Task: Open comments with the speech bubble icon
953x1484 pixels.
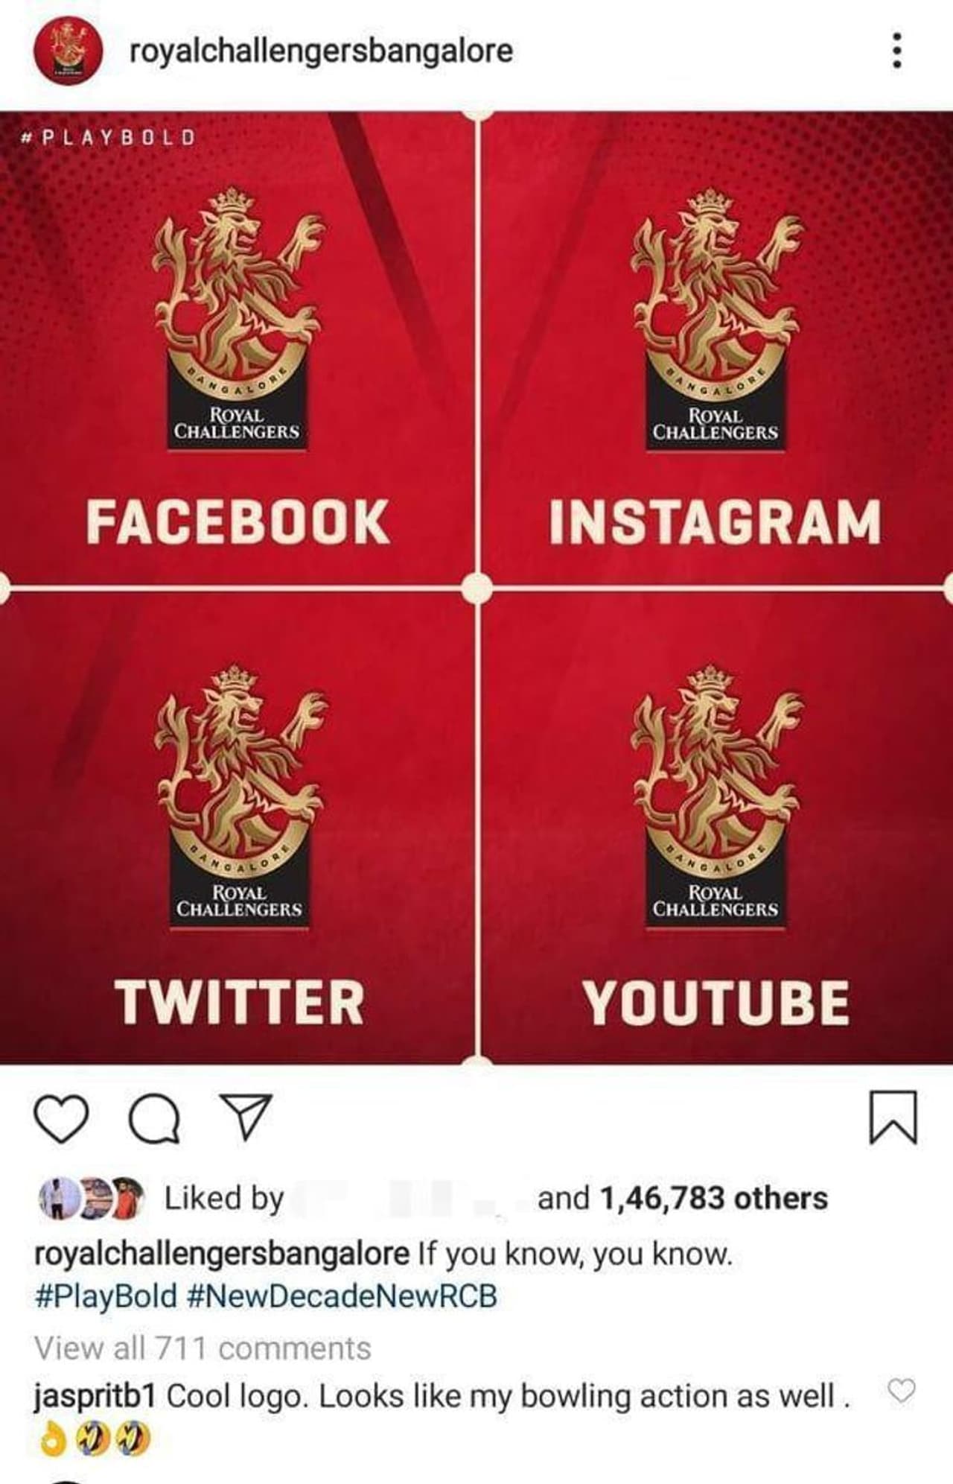Action: coord(154,1118)
